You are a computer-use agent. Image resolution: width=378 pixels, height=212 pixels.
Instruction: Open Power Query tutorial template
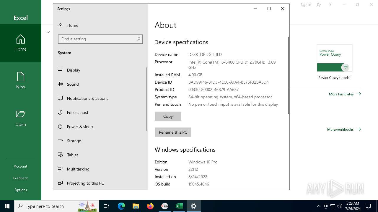334,62
